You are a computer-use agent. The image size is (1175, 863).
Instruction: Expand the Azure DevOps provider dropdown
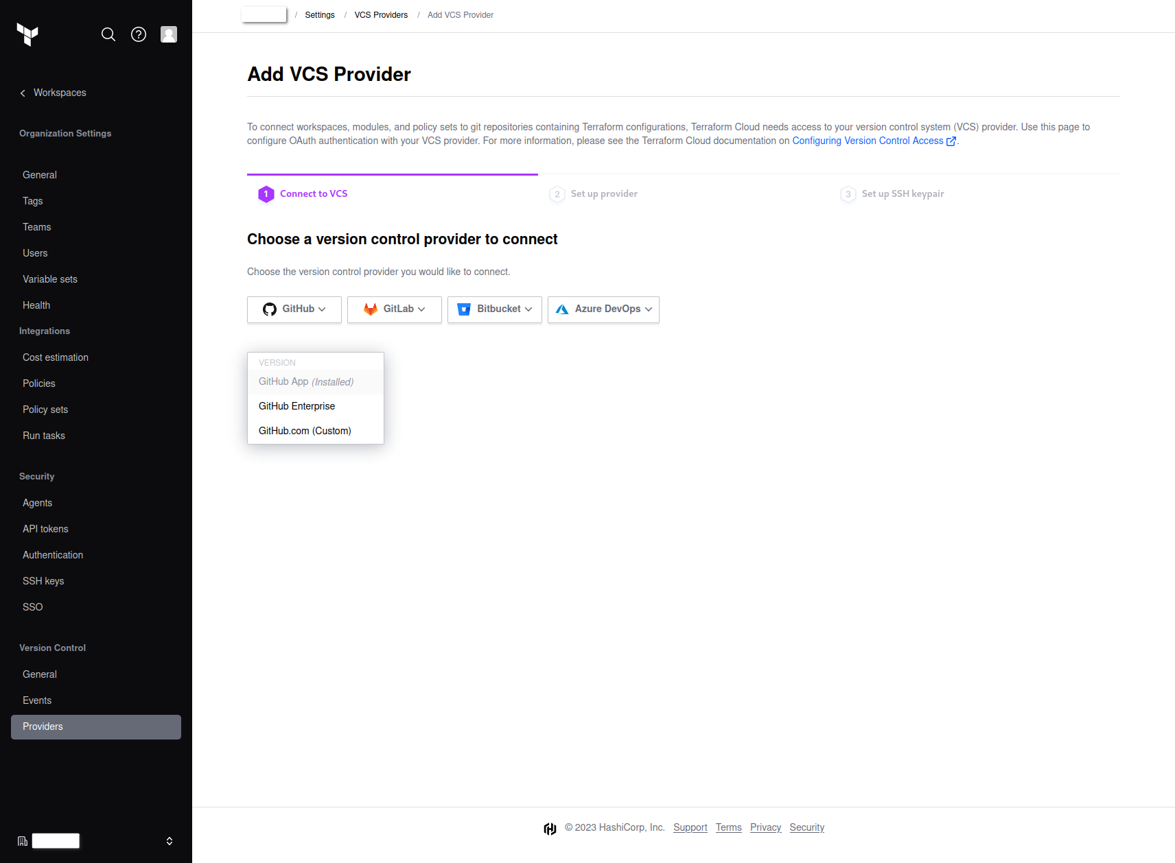pos(603,309)
